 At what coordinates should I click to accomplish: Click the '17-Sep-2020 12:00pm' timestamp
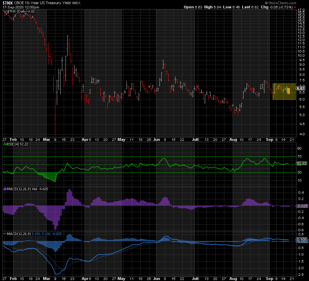point(21,7)
